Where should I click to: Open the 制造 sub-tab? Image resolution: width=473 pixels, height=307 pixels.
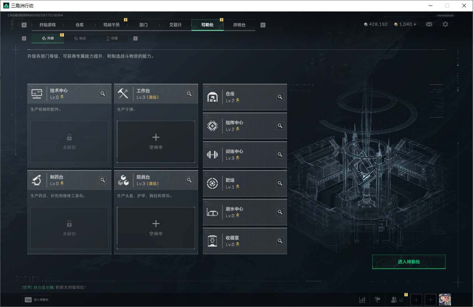(x=80, y=38)
